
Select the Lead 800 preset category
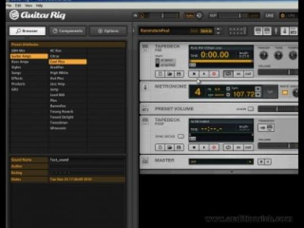[x=67, y=95]
